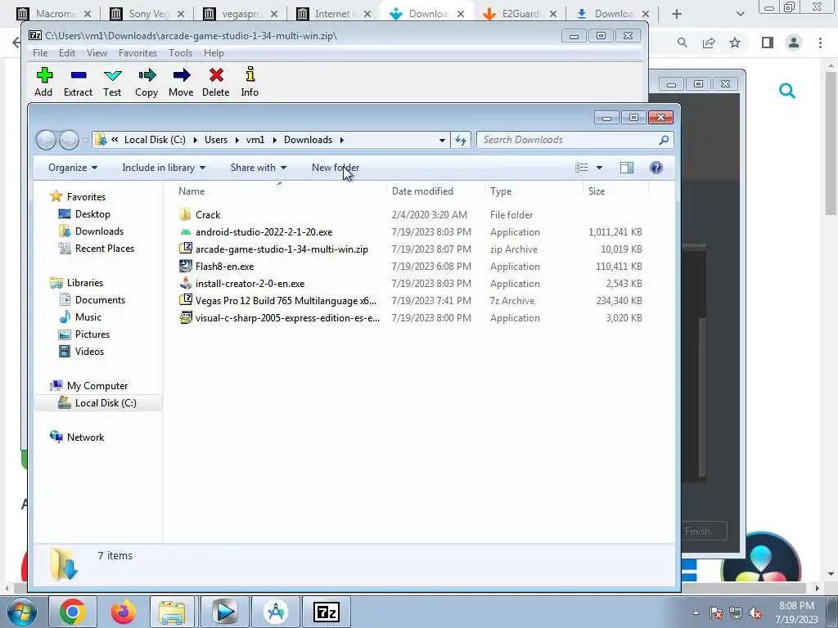The image size is (838, 628).
Task: Click the New folder button
Action: 336,168
